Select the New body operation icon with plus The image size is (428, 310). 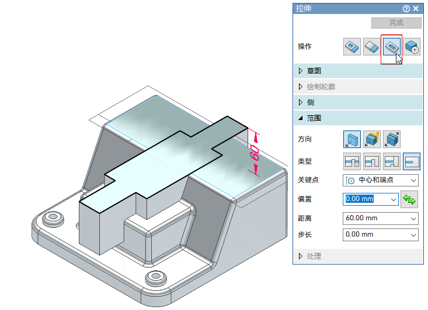click(412, 47)
